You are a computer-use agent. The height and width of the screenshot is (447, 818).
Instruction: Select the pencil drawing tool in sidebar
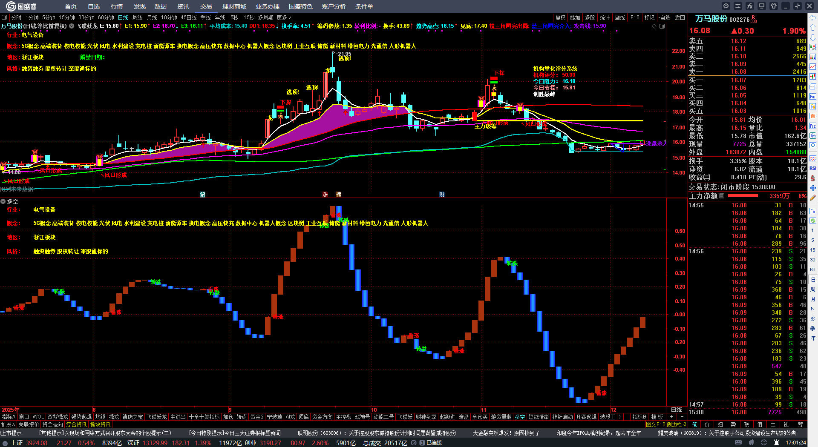(813, 198)
